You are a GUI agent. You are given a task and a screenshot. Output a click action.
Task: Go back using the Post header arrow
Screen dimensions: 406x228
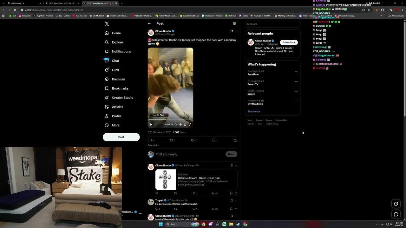149,23
